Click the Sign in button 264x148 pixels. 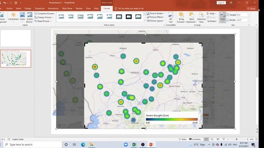(x=221, y=3)
